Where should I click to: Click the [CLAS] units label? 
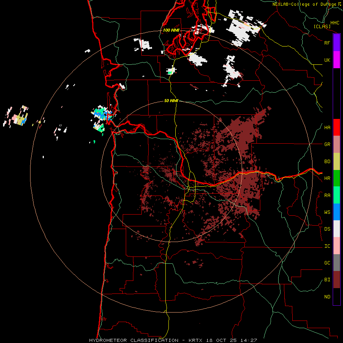[322, 26]
